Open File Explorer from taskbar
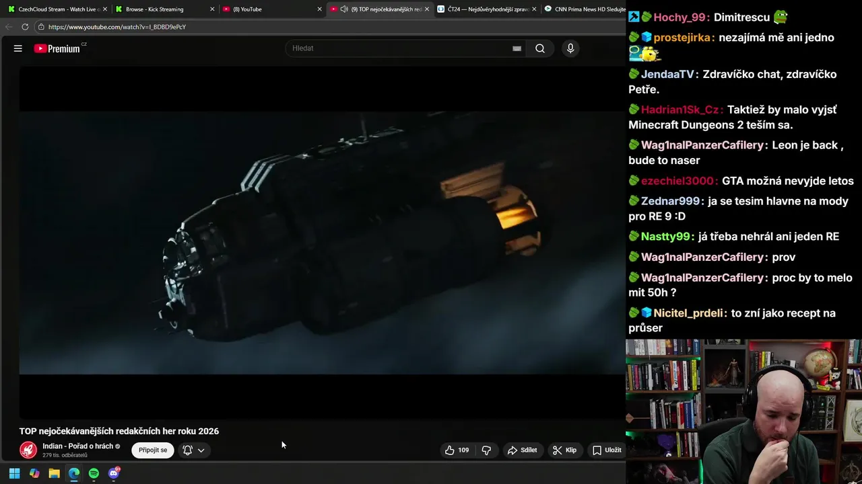Image resolution: width=862 pixels, height=484 pixels. (x=54, y=473)
